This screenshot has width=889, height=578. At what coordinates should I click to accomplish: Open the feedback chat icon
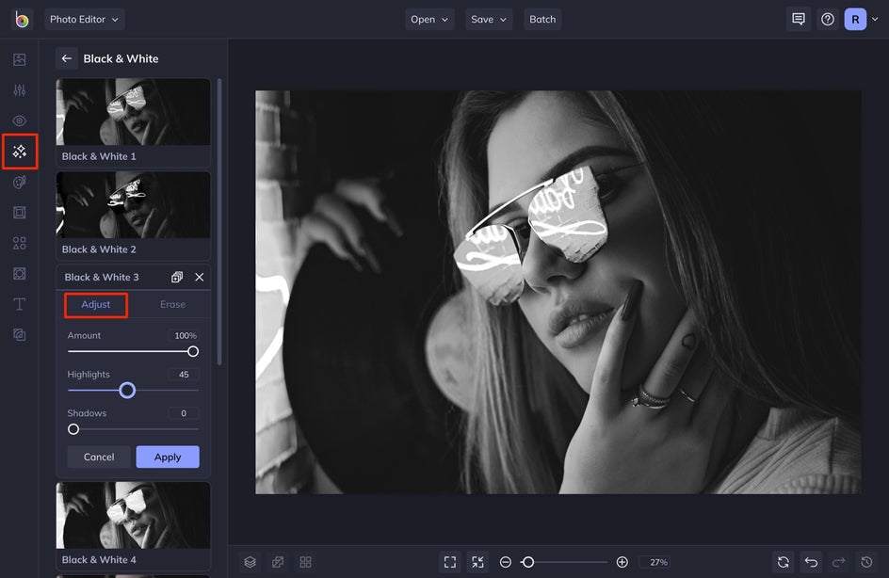(799, 19)
